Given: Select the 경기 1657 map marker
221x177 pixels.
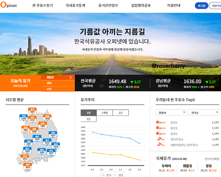Looking at the screenshot, I should click(32, 111).
